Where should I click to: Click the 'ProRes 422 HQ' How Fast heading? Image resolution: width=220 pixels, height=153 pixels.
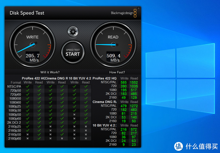pos(104,78)
